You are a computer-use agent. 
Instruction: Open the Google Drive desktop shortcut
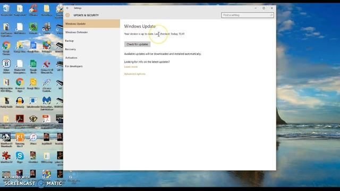[x=20, y=46]
